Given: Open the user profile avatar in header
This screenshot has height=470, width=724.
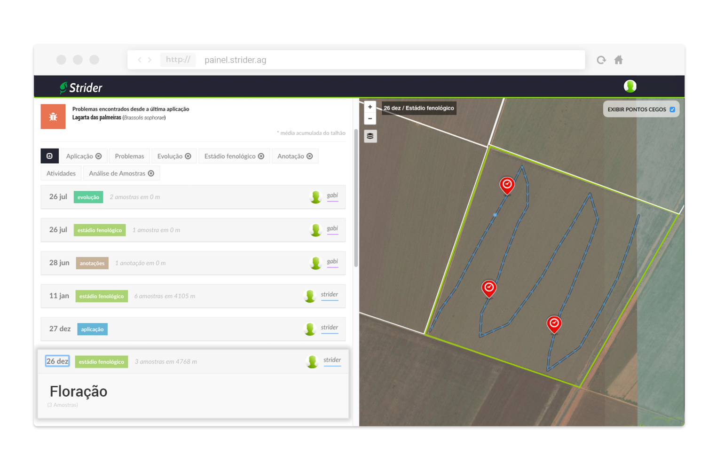Looking at the screenshot, I should coord(630,86).
